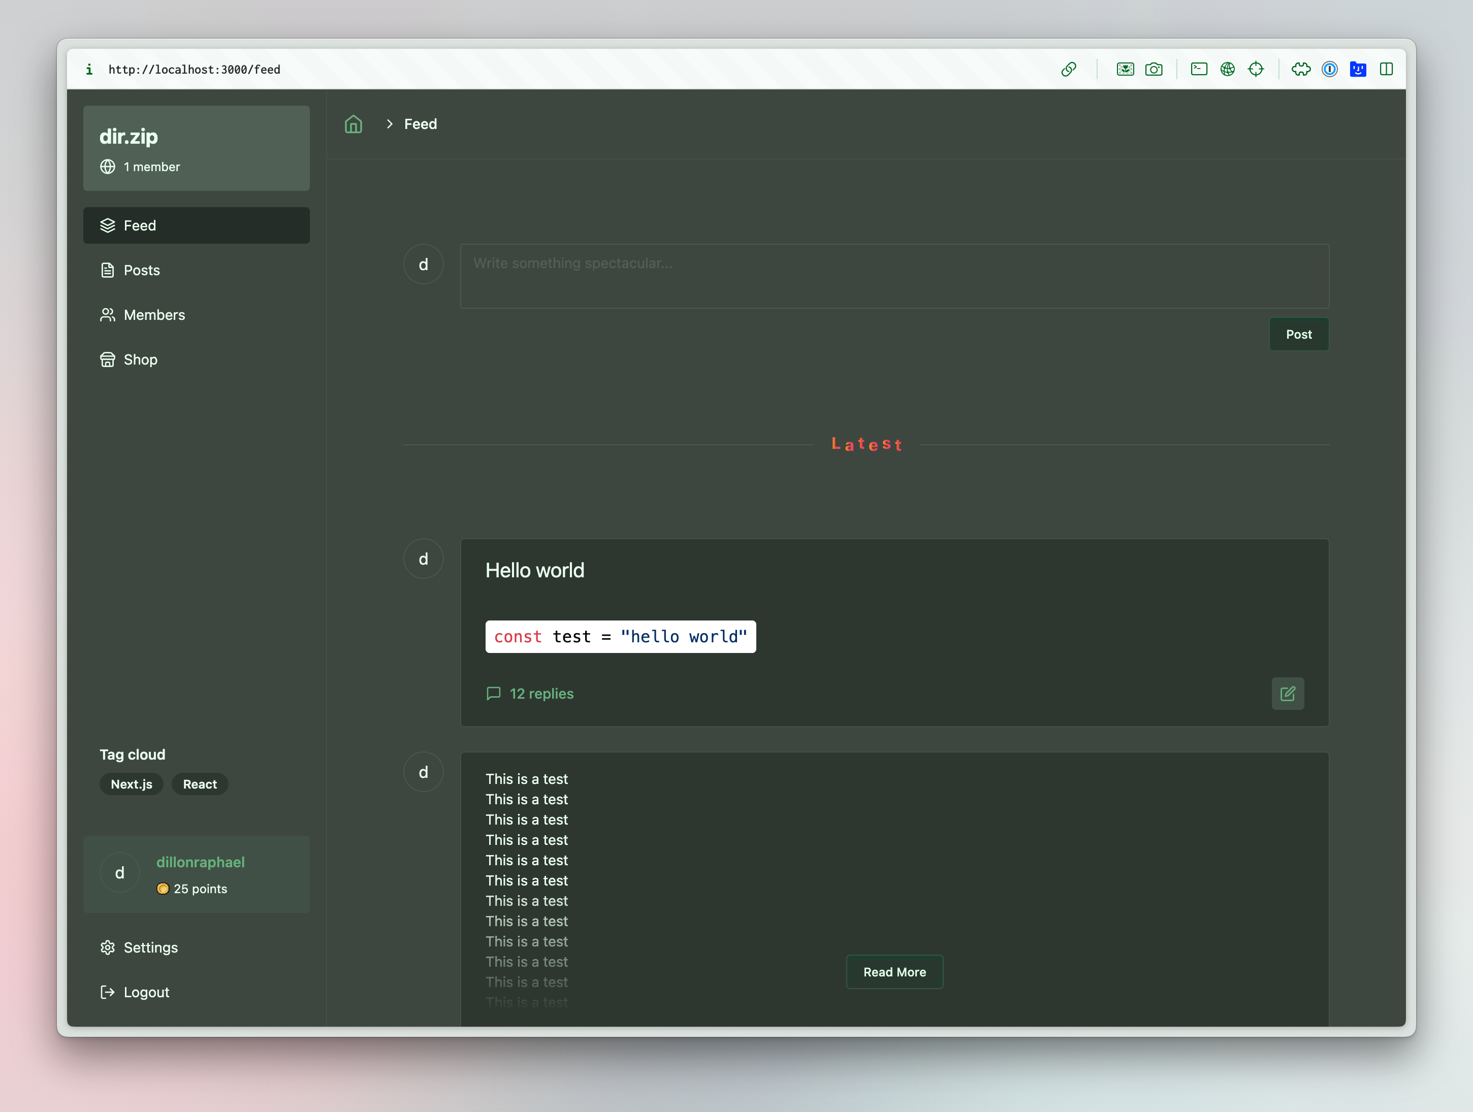The width and height of the screenshot is (1473, 1112).
Task: Open the screenshot camera icon in the toolbar
Action: point(1154,69)
